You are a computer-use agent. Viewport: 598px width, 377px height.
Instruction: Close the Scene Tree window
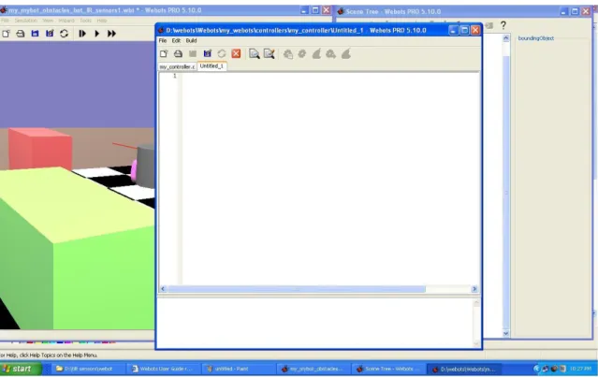click(x=586, y=11)
